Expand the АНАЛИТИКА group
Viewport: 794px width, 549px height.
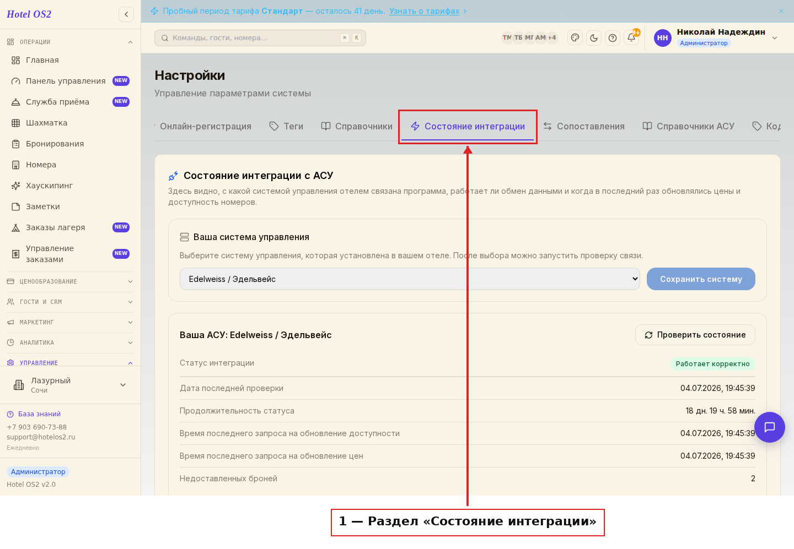[x=70, y=343]
